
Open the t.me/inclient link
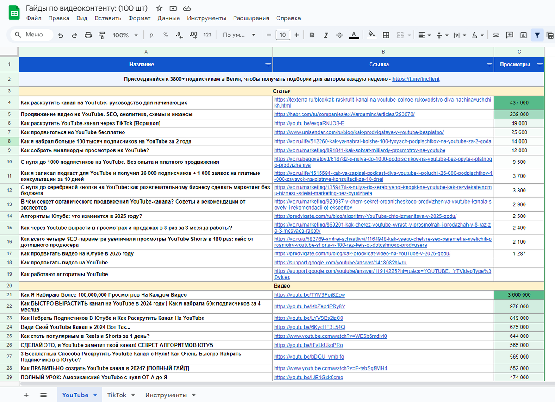[416, 79]
